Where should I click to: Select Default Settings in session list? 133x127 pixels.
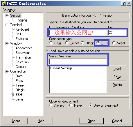pos(61,68)
